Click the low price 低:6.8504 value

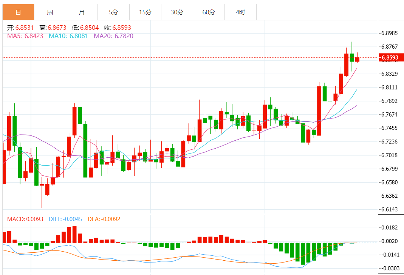[85, 28]
